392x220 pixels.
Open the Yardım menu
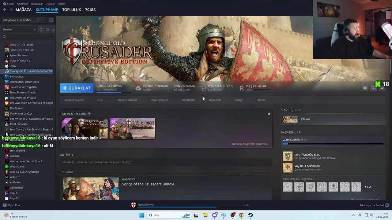(61, 4)
